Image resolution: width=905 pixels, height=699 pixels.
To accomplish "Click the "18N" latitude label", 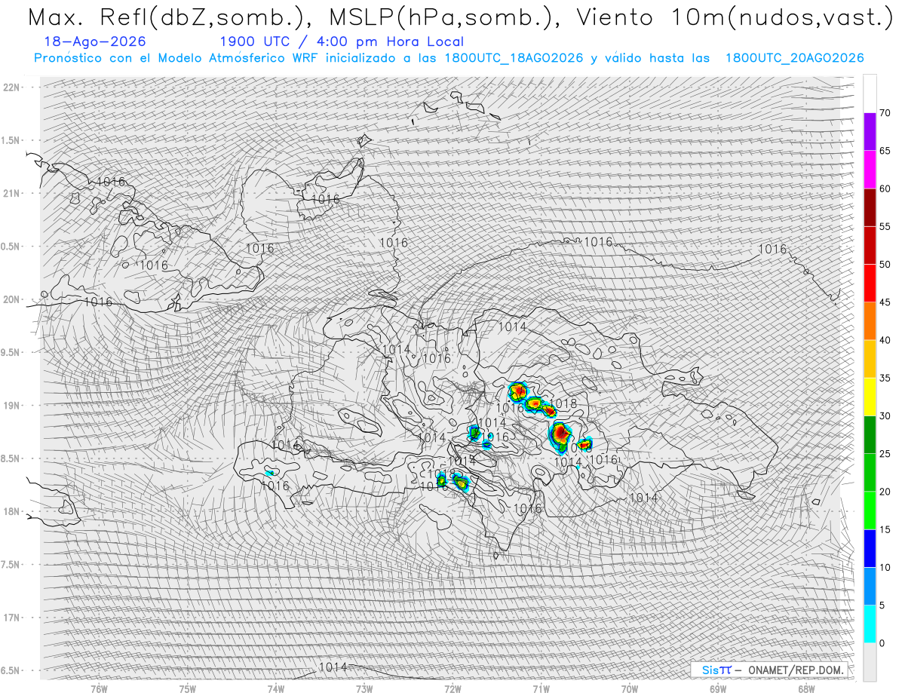I will click(11, 511).
